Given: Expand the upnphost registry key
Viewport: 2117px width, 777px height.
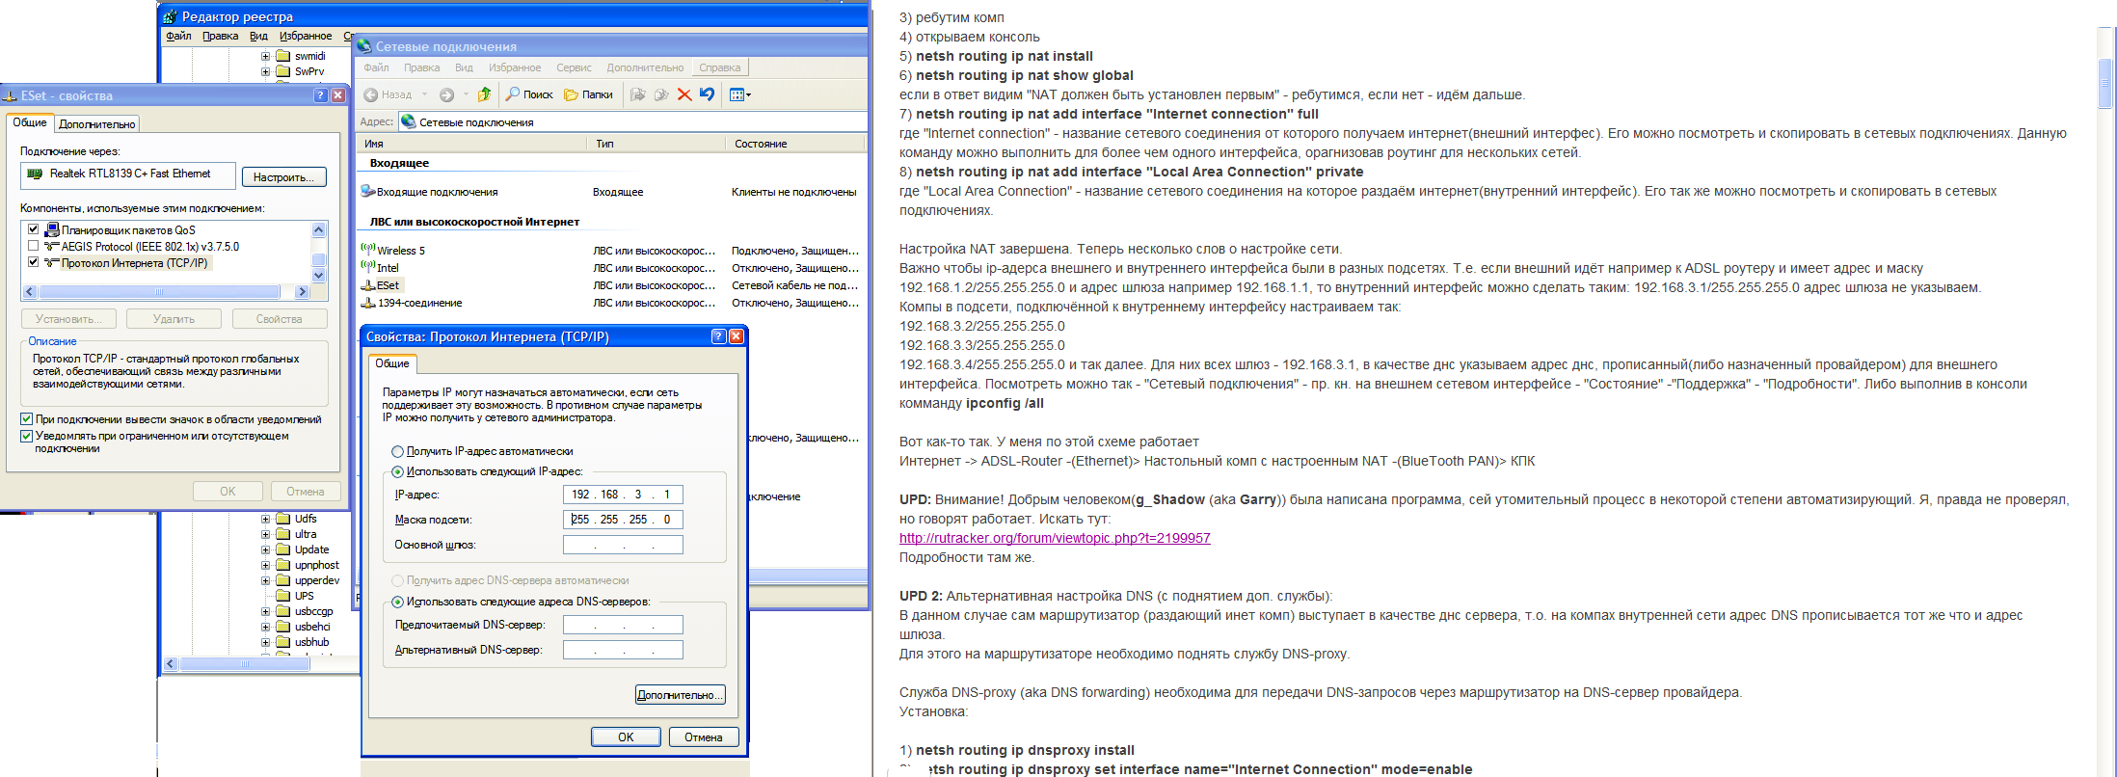Looking at the screenshot, I should coord(266,565).
